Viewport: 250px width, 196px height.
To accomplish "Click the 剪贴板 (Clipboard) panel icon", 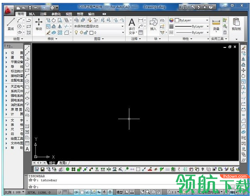I will click(236, 24).
